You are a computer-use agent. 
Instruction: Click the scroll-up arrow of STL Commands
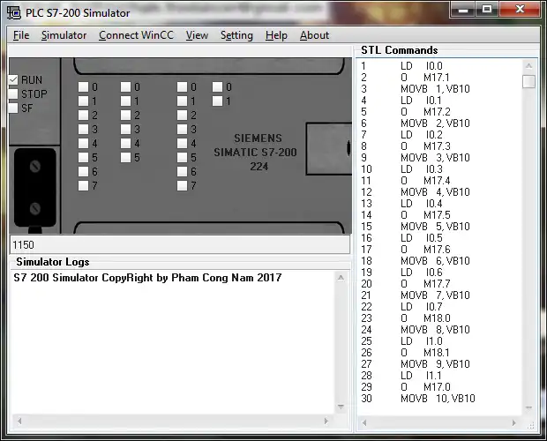point(528,66)
